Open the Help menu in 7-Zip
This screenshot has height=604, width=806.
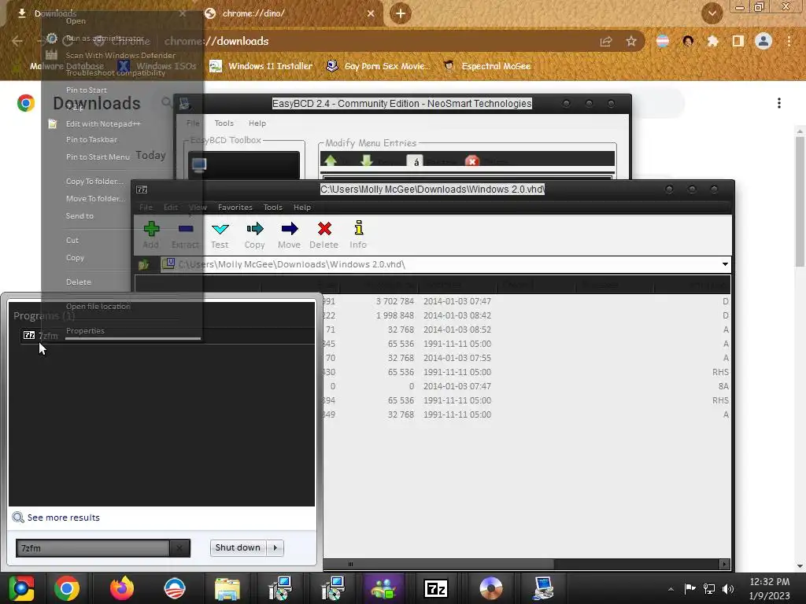click(301, 208)
